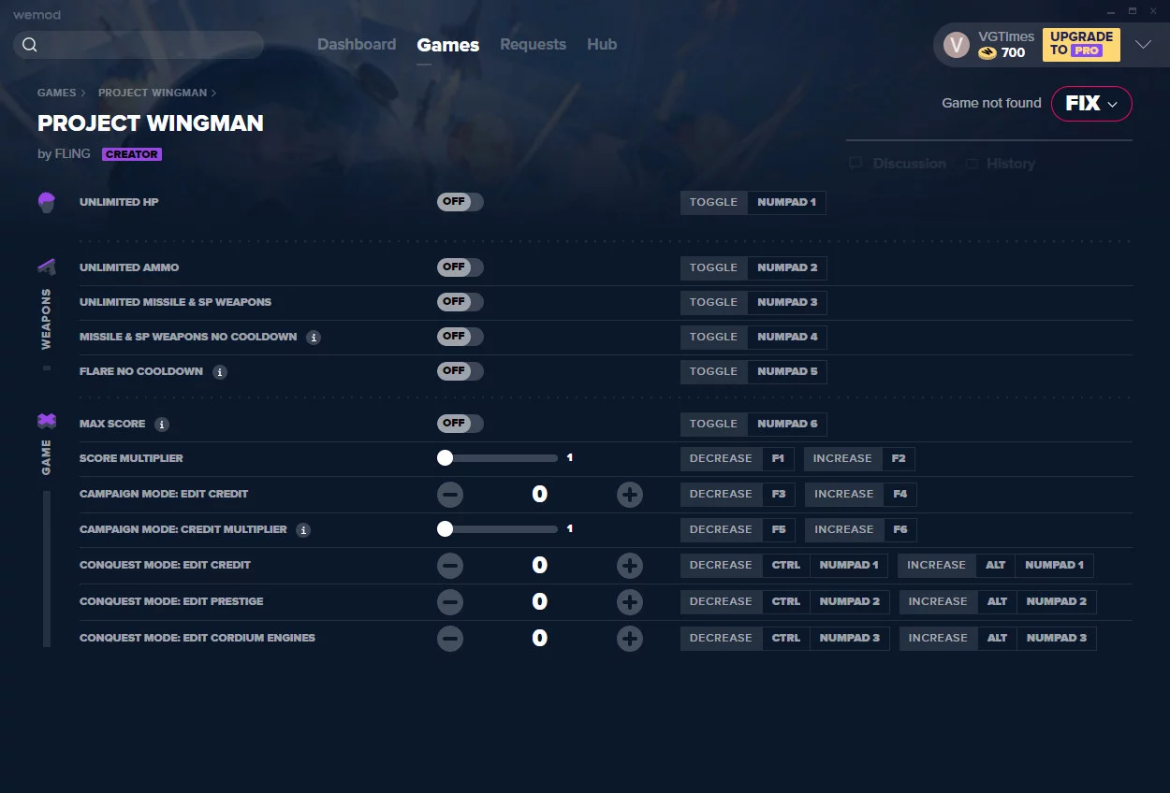This screenshot has height=793, width=1170.
Task: Click the search magnifier icon
Action: (30, 45)
